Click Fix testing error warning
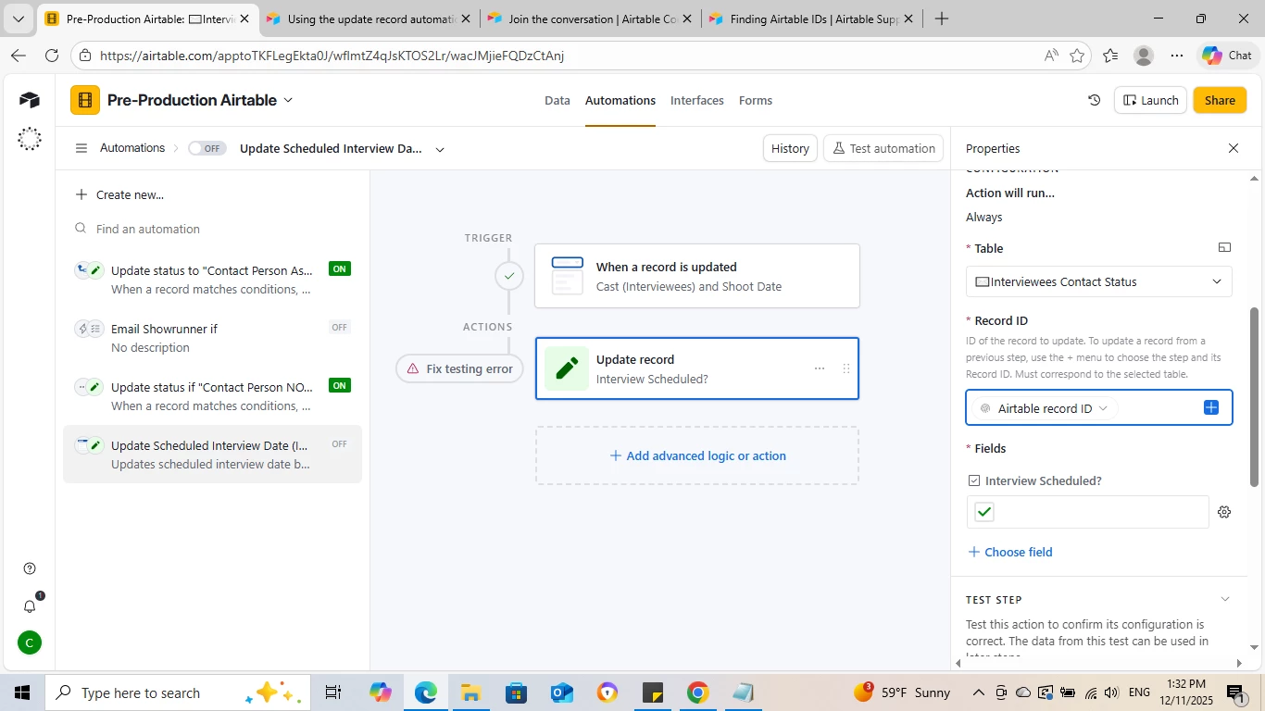Screen dimensions: 1265x711 tap(459, 368)
